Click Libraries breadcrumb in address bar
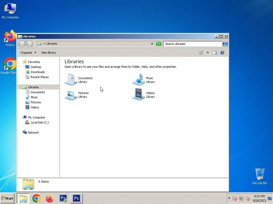The height and width of the screenshot is (204, 273). [52, 44]
